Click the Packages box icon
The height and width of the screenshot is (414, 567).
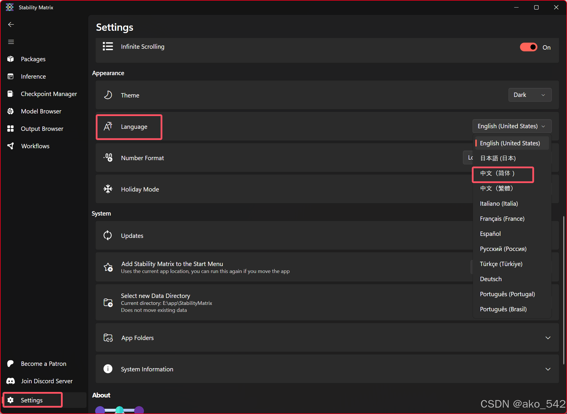pyautogui.click(x=11, y=59)
